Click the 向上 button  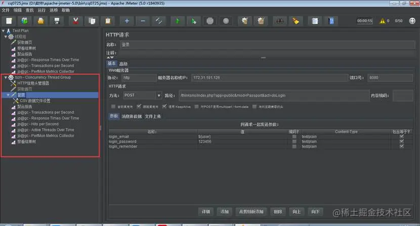tap(297, 212)
